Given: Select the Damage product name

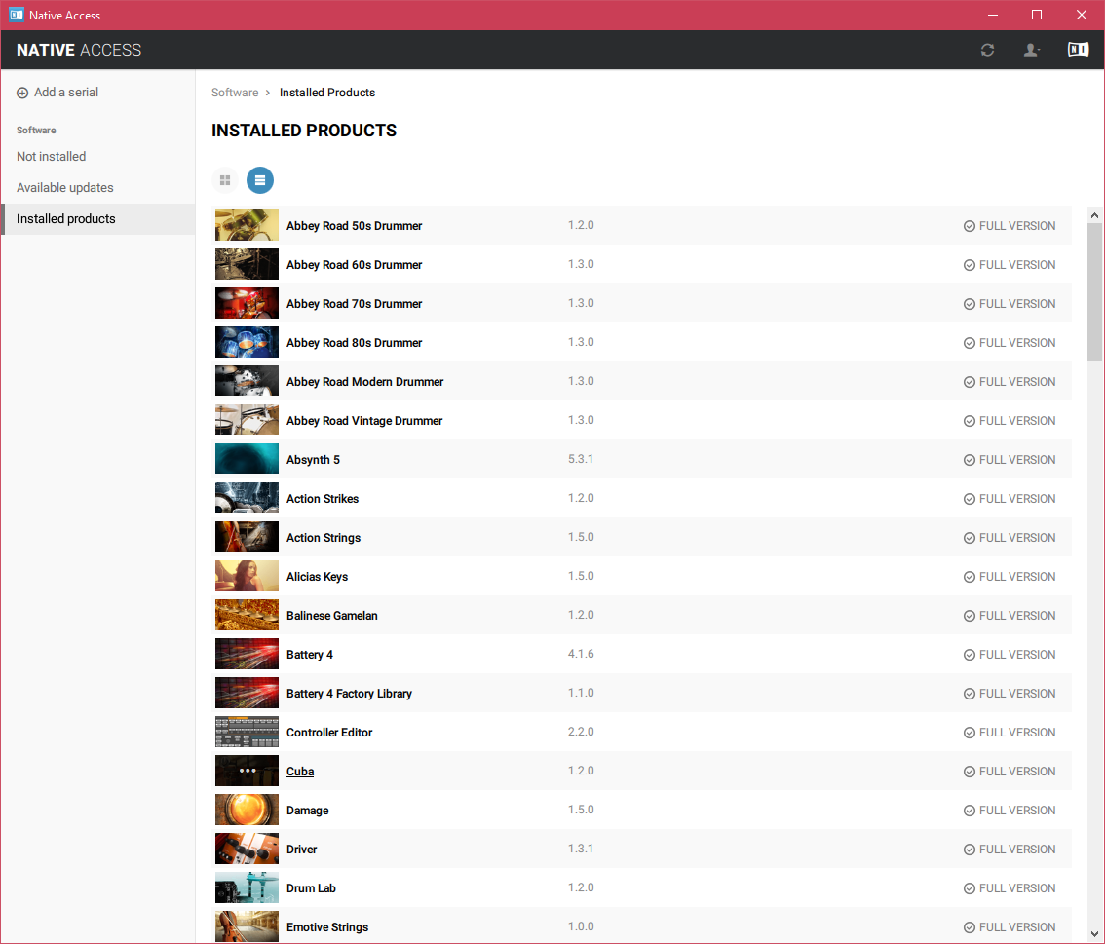Looking at the screenshot, I should tap(307, 811).
